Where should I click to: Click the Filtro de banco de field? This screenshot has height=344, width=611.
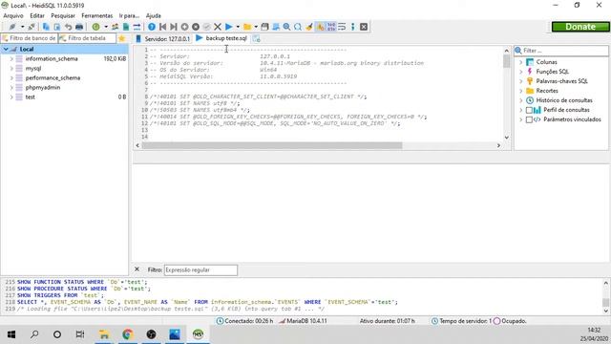coord(30,38)
